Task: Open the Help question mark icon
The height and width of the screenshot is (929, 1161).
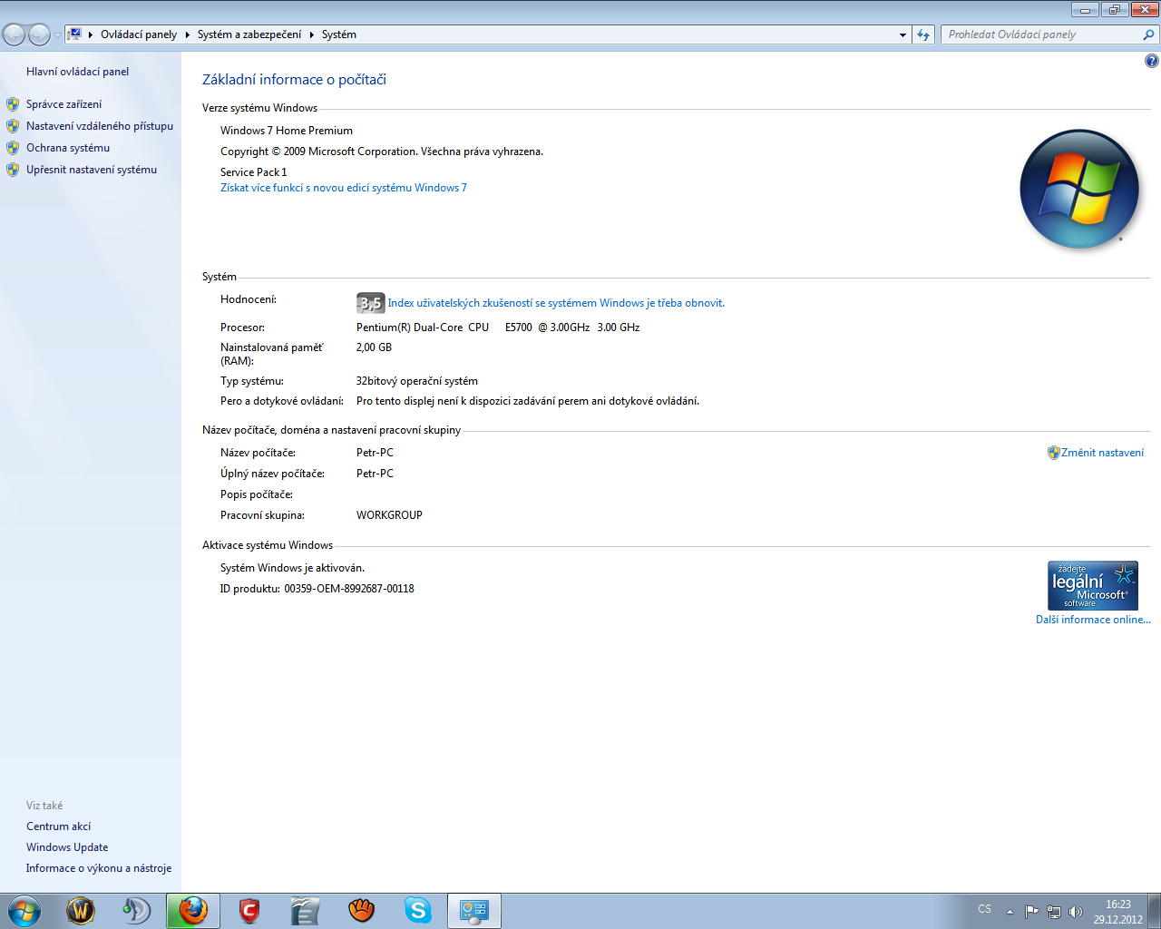Action: pyautogui.click(x=1151, y=61)
